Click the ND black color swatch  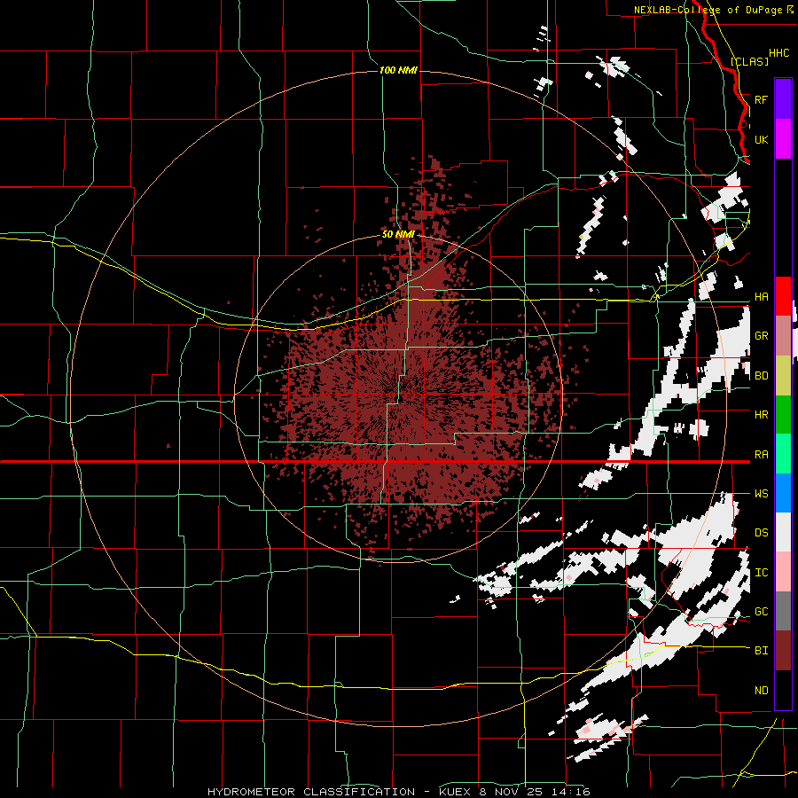[783, 690]
